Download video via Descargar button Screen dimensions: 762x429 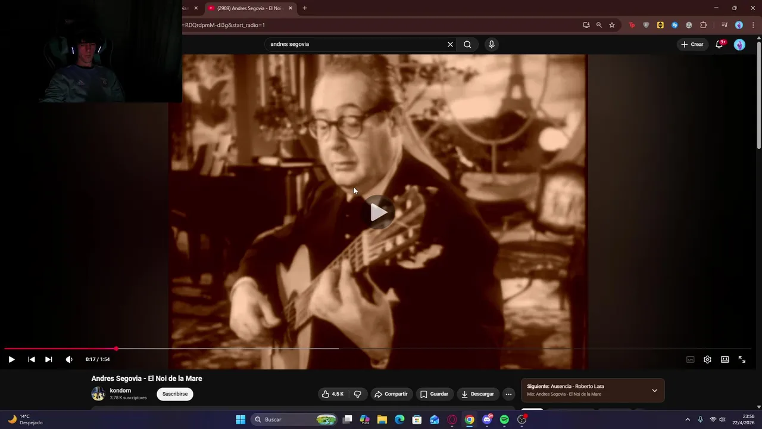point(477,394)
